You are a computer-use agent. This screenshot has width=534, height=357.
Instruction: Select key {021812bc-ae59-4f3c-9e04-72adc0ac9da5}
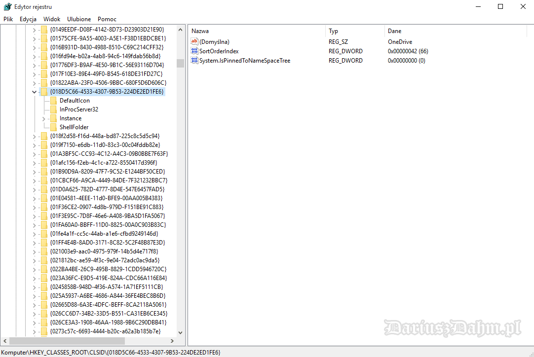tap(105, 260)
